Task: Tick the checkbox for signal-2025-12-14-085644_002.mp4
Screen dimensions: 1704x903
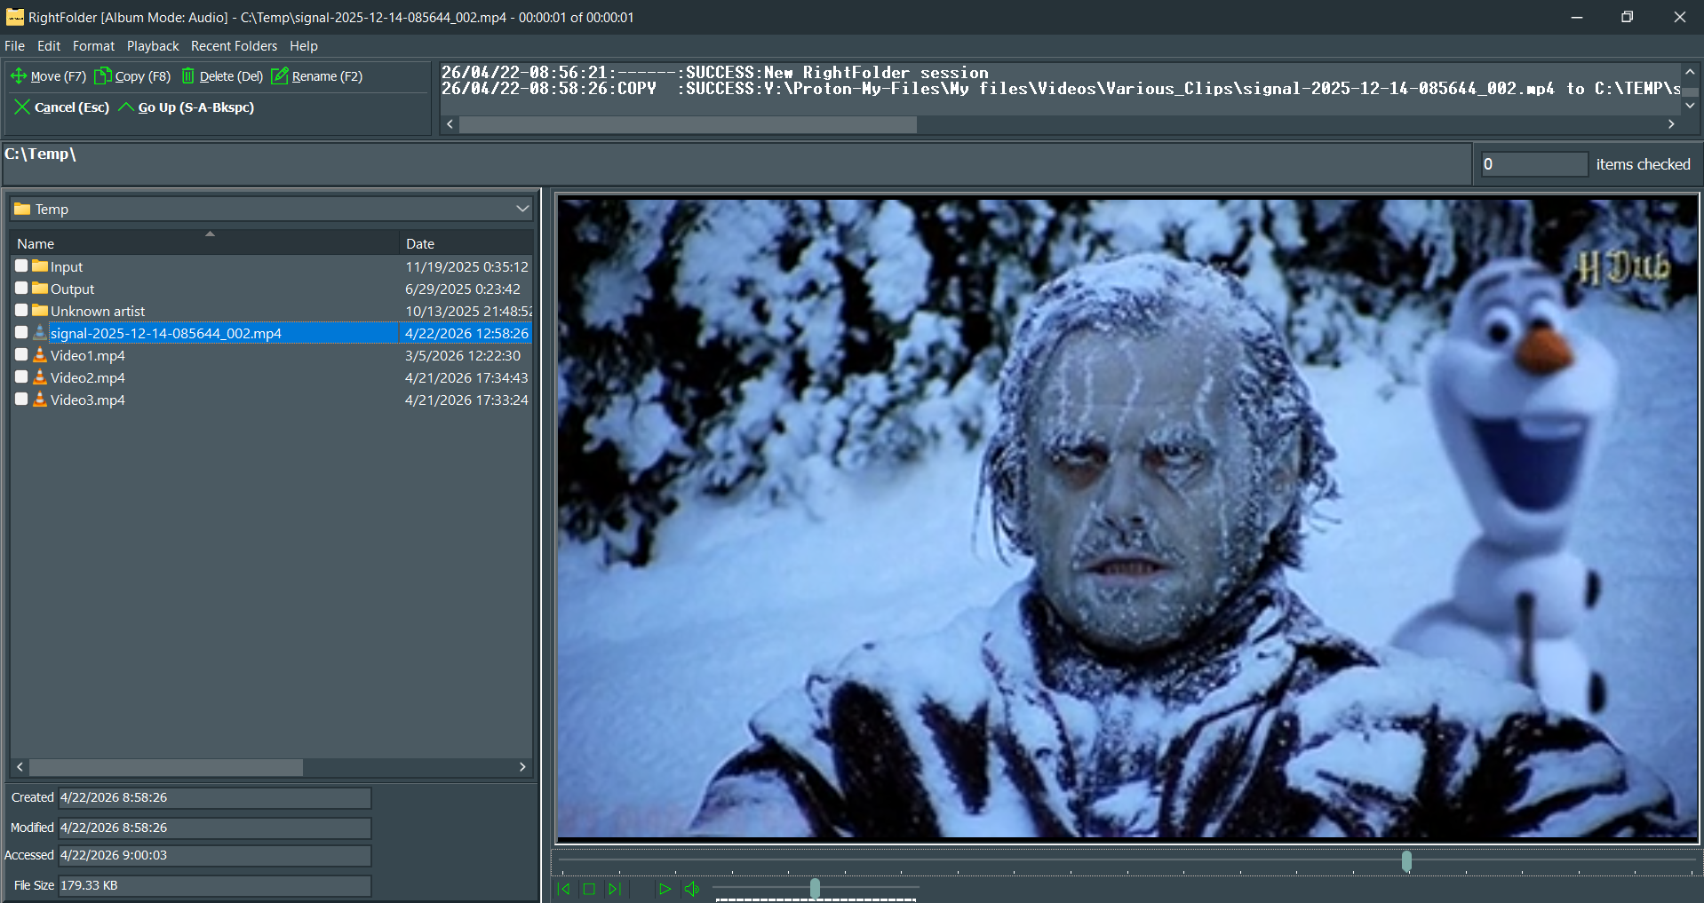Action: [x=21, y=332]
